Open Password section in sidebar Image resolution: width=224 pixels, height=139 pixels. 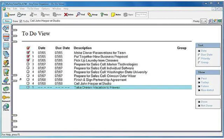(x=6, y=98)
